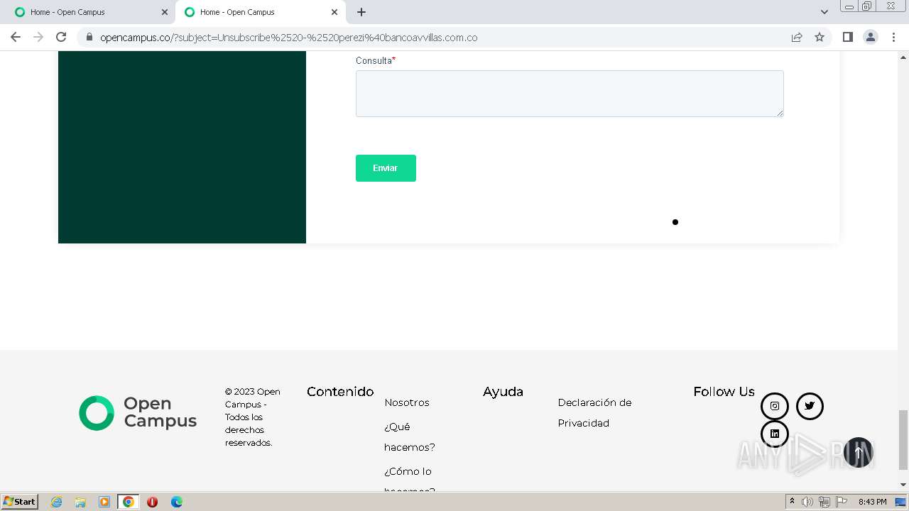Go forward with the browser forward arrow

(38, 37)
